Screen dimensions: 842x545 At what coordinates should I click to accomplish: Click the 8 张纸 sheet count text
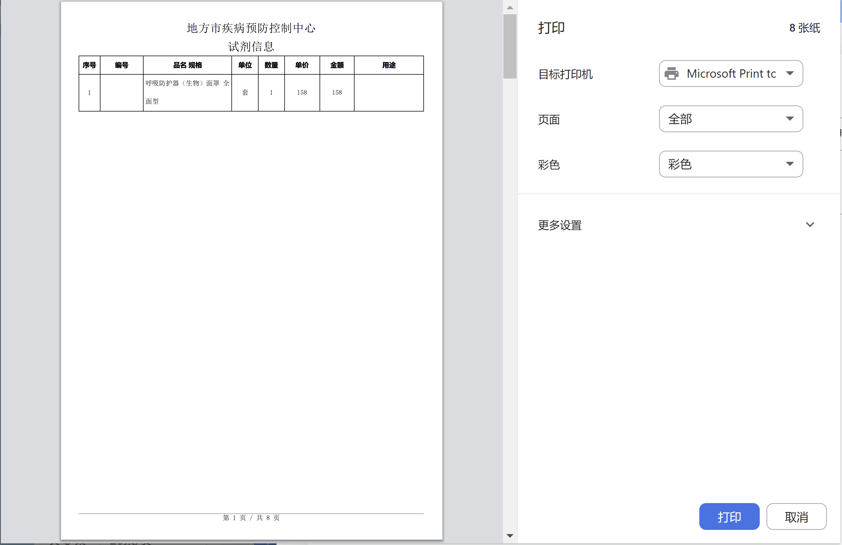point(805,28)
